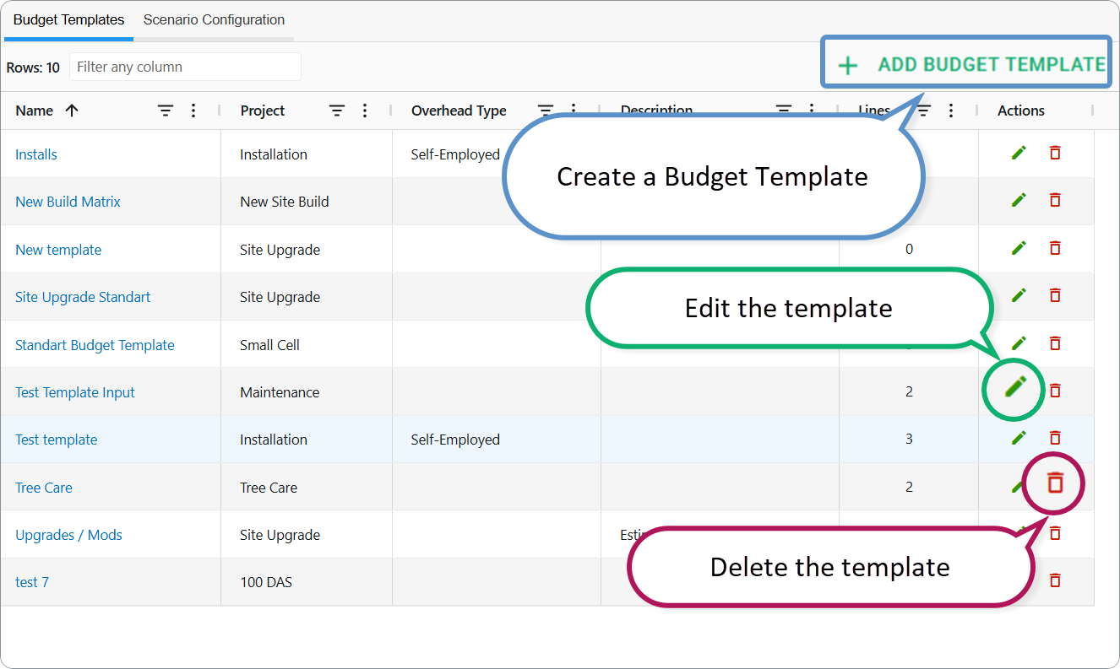Select the Overhead Type column header label

[459, 111]
